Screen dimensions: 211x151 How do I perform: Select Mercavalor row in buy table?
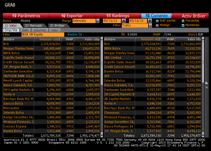coord(52,108)
